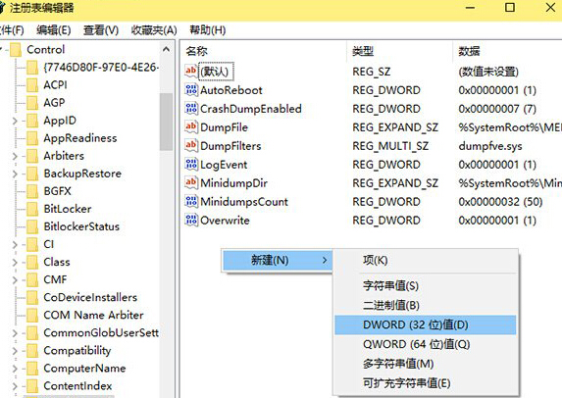Click the Overwrite DWORD icon
562x398 pixels.
coord(191,220)
